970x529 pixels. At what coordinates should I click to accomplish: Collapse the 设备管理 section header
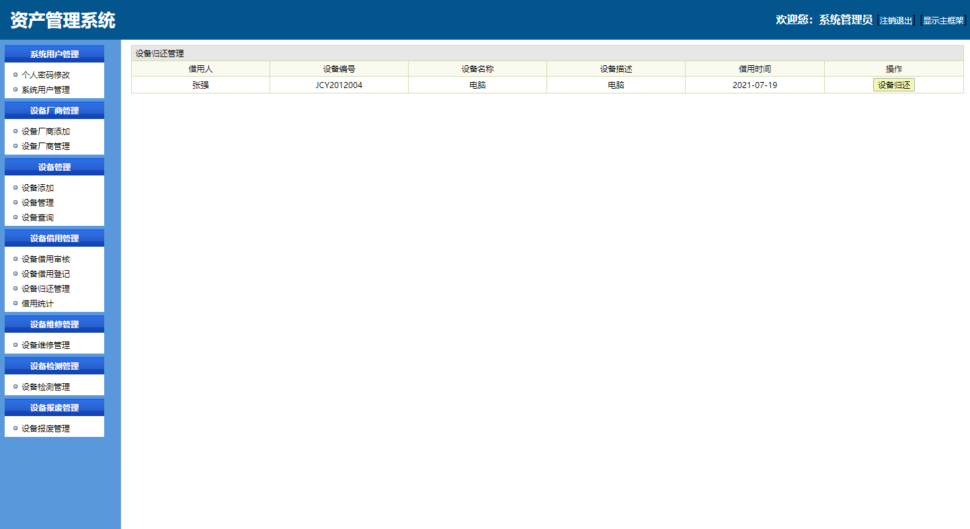pyautogui.click(x=54, y=166)
